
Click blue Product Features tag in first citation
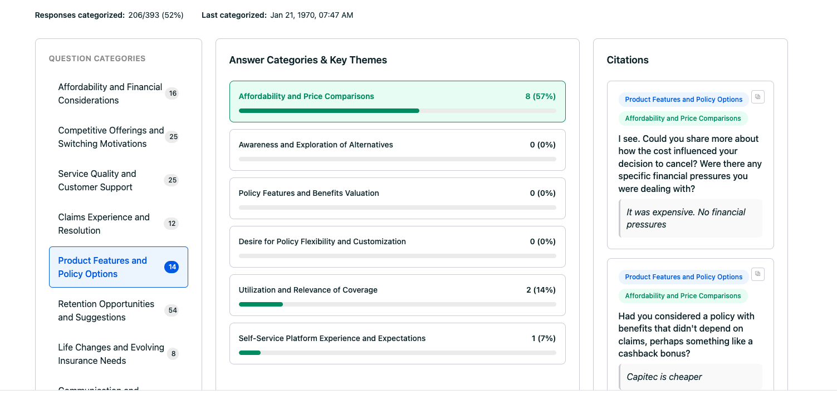(x=683, y=100)
